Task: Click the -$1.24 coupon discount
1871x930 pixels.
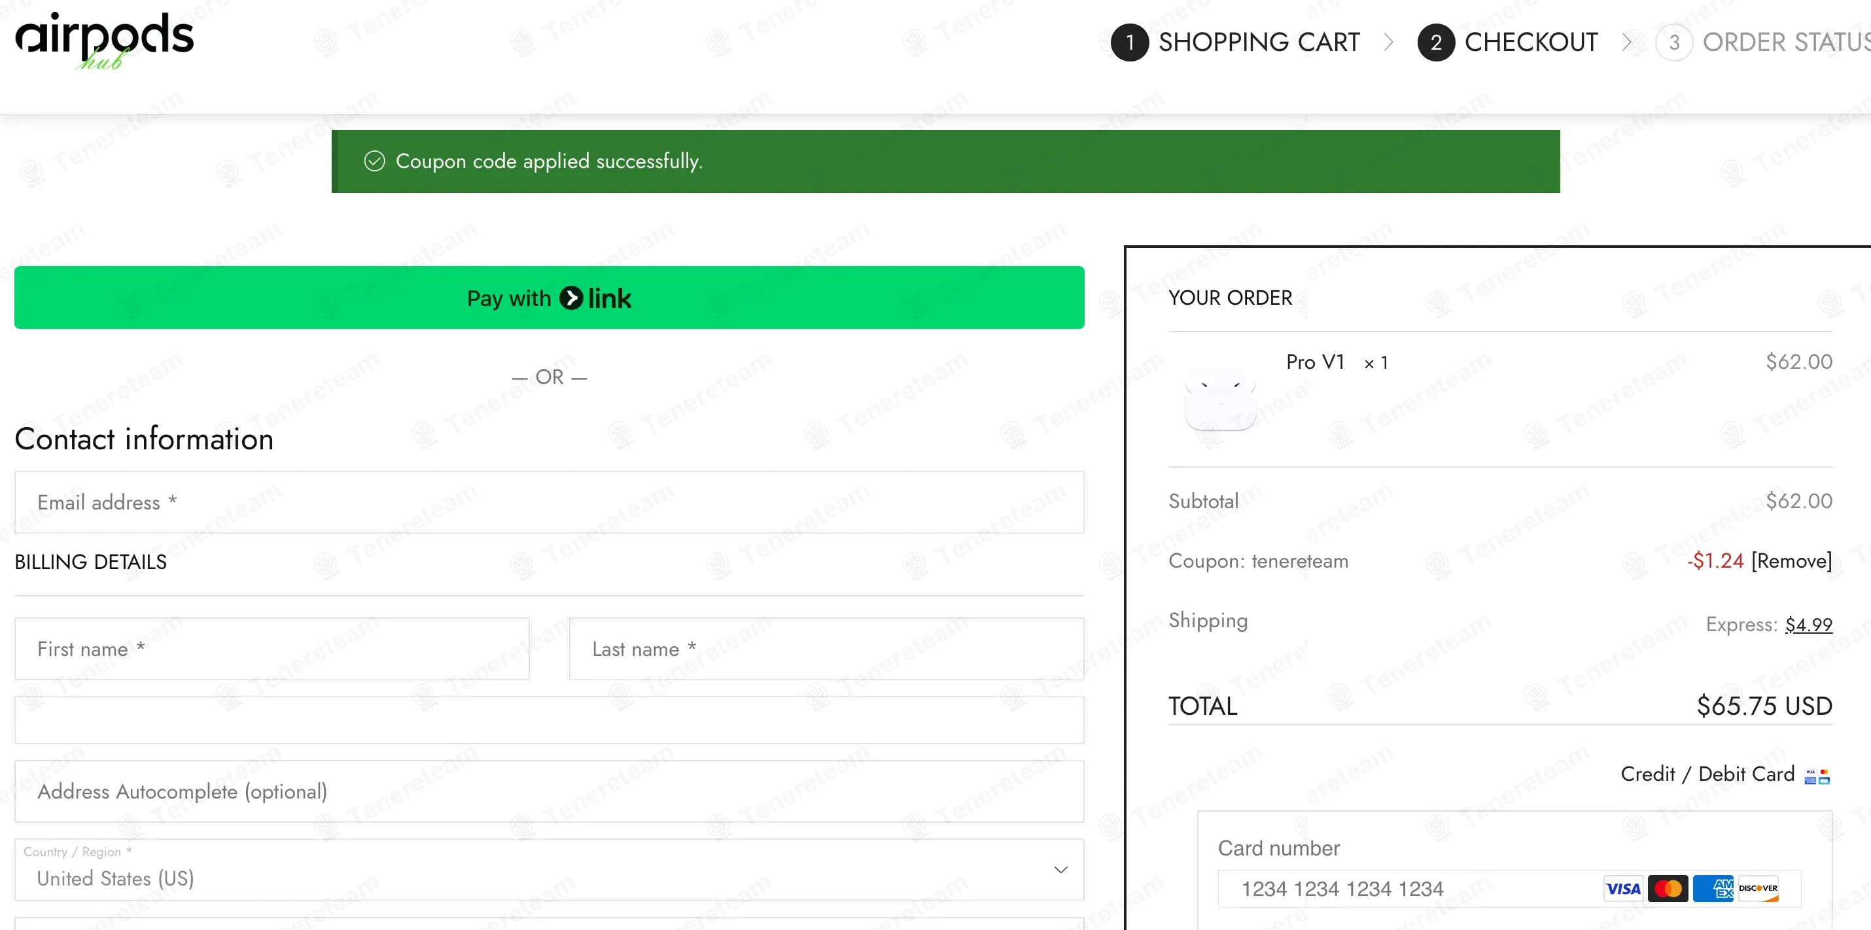Action: pos(1715,561)
